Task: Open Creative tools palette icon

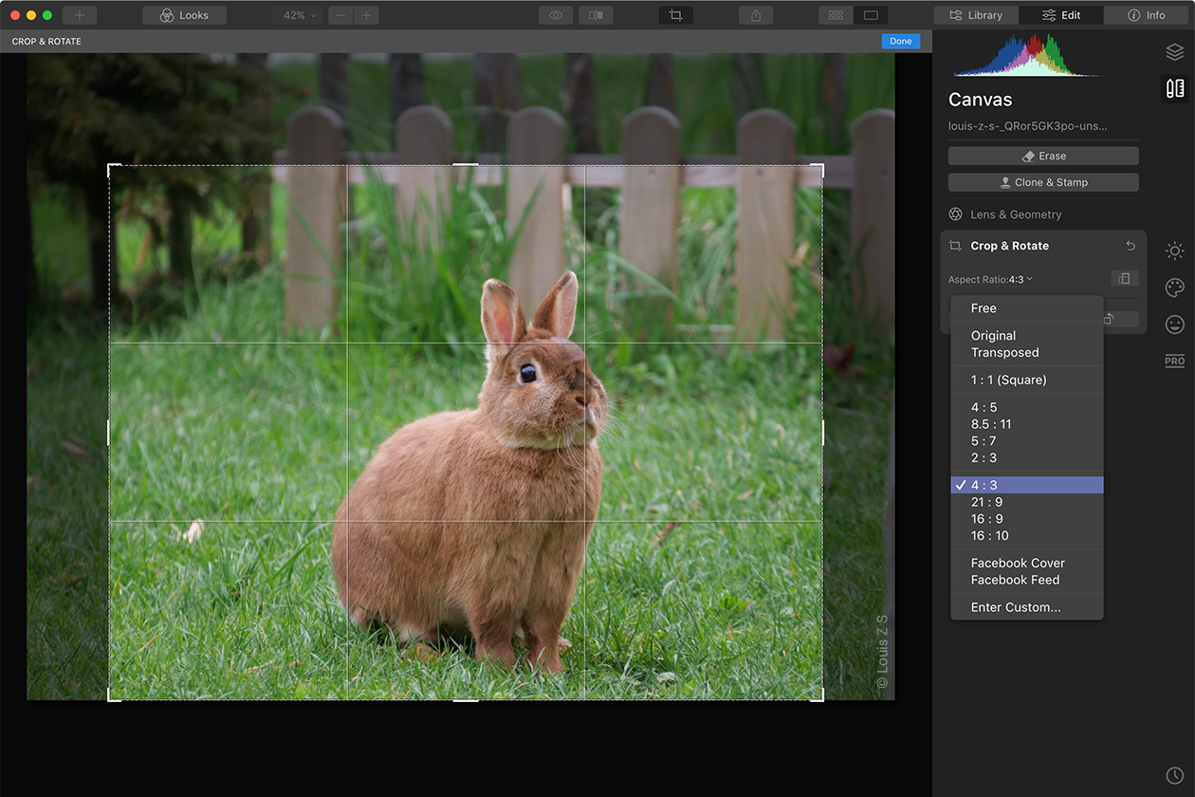Action: (x=1174, y=287)
